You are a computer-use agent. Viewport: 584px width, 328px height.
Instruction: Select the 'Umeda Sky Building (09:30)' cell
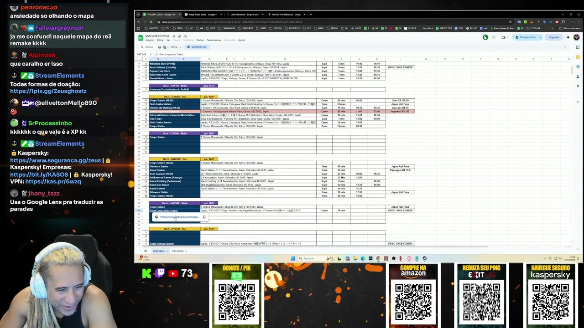tap(174, 108)
